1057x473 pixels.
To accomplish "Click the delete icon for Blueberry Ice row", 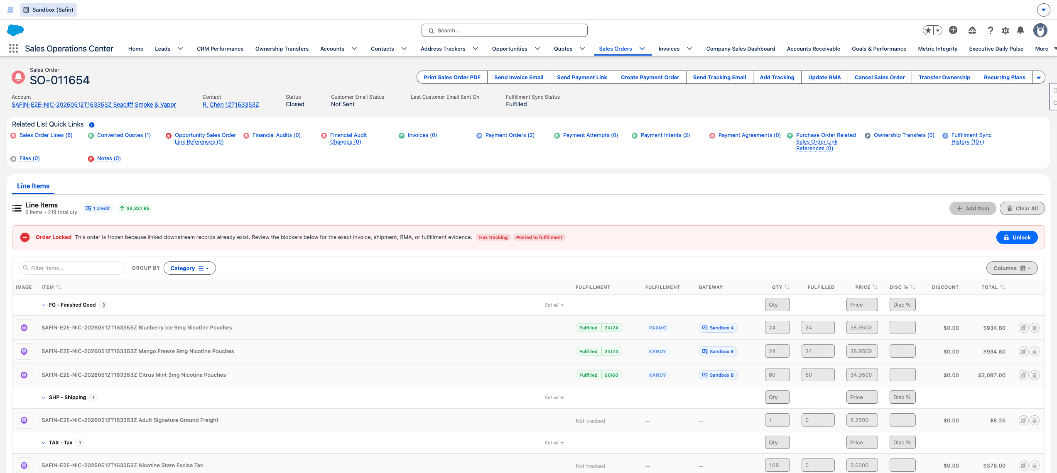I will pos(1035,328).
